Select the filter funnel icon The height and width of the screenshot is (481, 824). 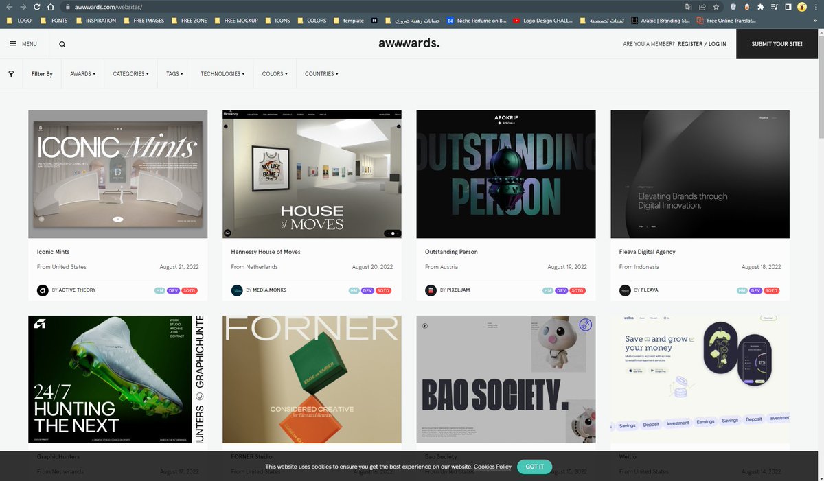11,73
